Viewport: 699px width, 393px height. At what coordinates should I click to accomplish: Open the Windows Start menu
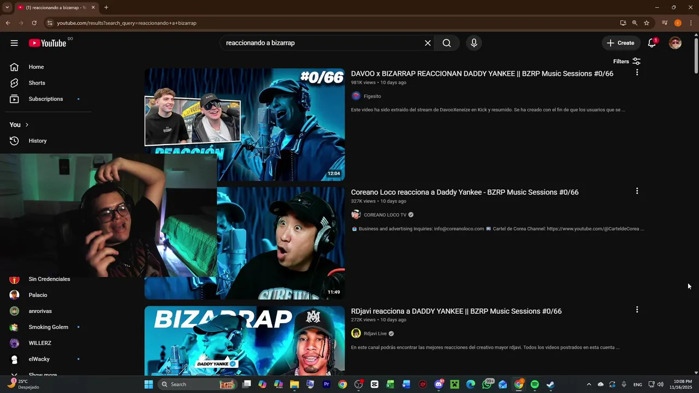coord(149,384)
